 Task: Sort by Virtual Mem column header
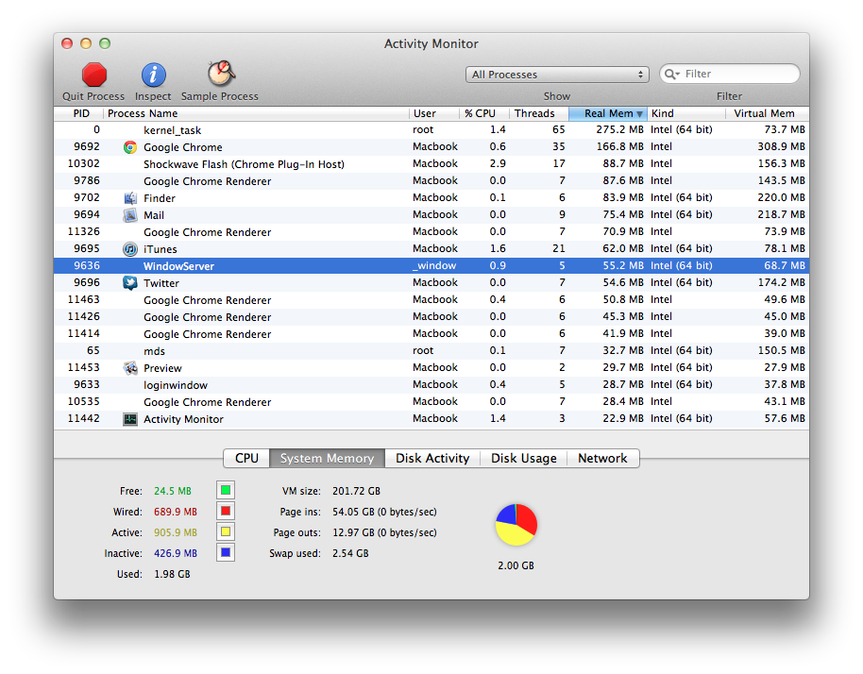tap(768, 113)
